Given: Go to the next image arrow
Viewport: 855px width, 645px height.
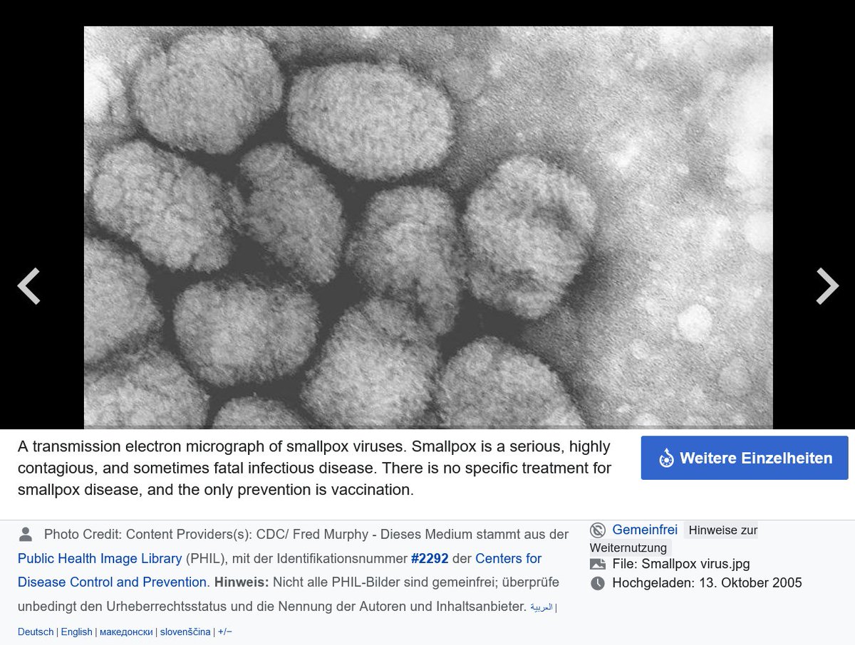Looking at the screenshot, I should [826, 286].
